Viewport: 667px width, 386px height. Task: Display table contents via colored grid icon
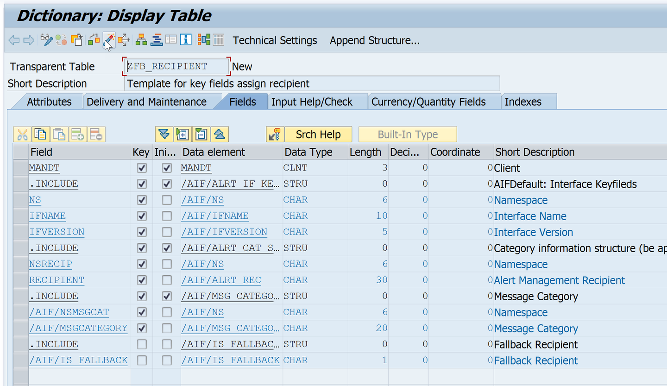204,40
